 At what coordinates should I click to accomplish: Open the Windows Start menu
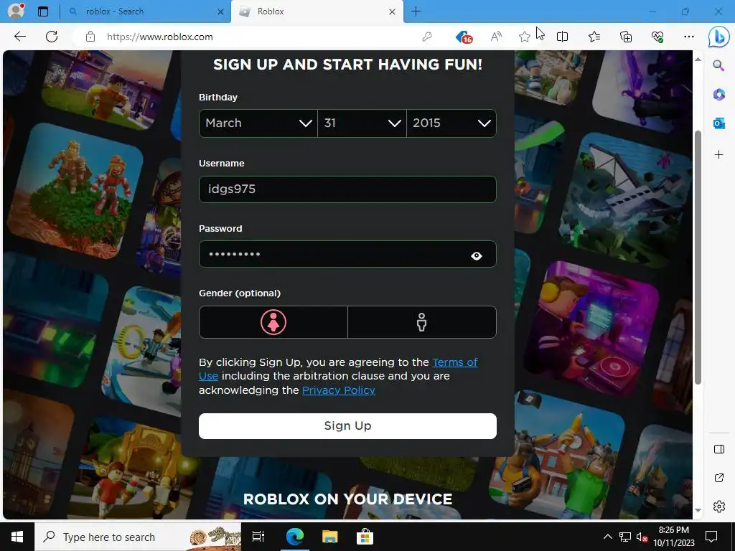[17, 537]
